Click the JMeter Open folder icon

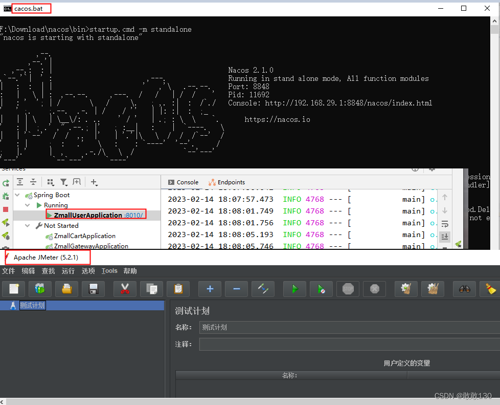point(66,289)
